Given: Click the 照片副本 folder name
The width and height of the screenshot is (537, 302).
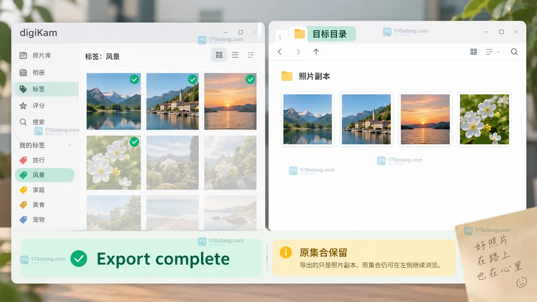Looking at the screenshot, I should (x=315, y=77).
